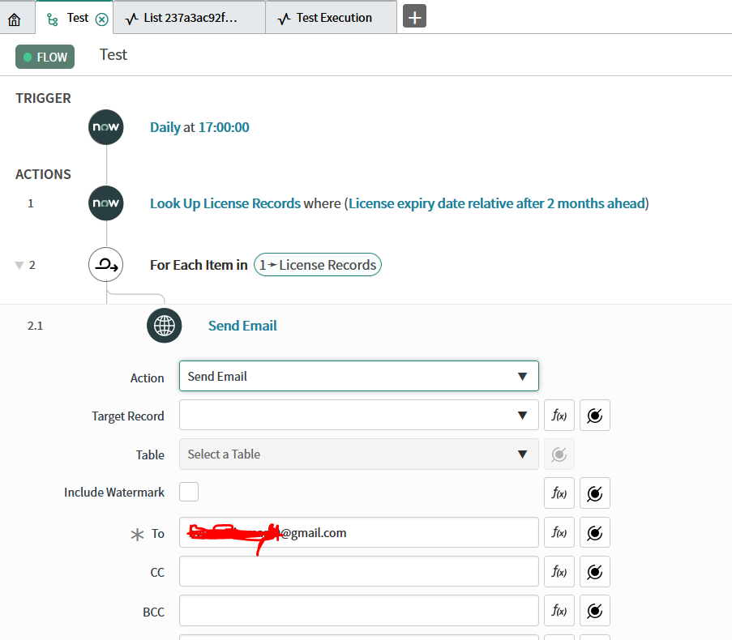The height and width of the screenshot is (640, 732).
Task: Open data pill picker for BCC field
Action: [x=595, y=611]
